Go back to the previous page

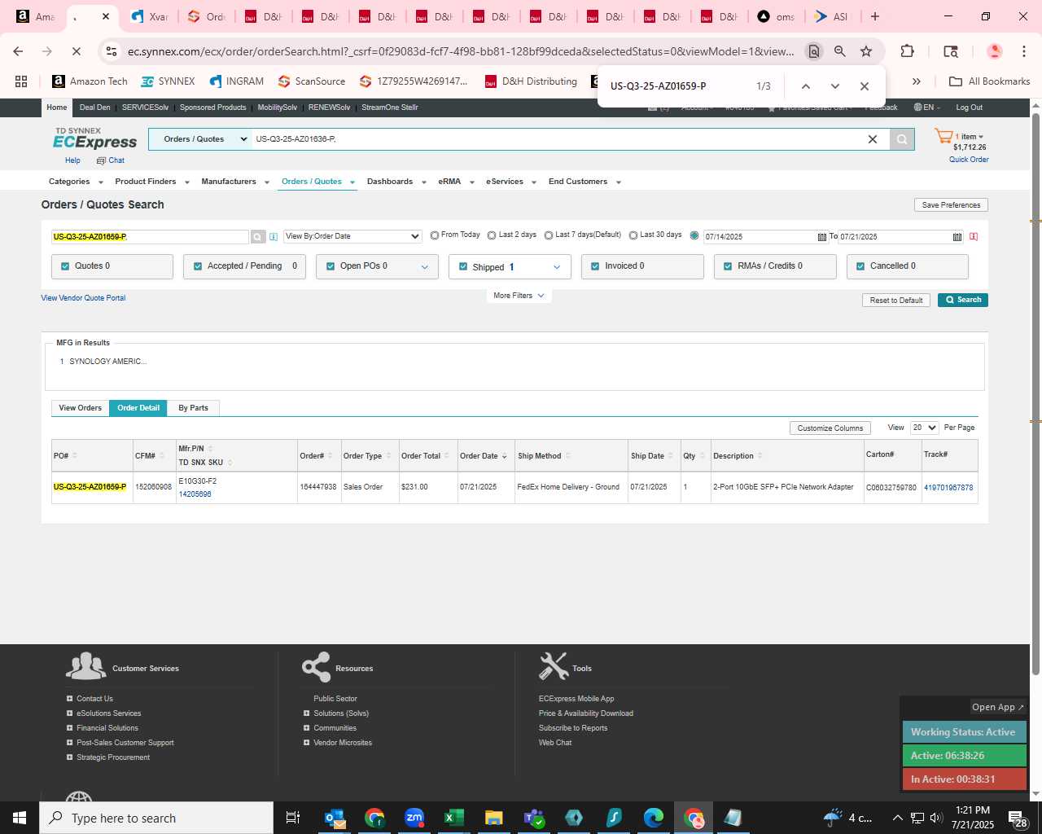tap(18, 51)
